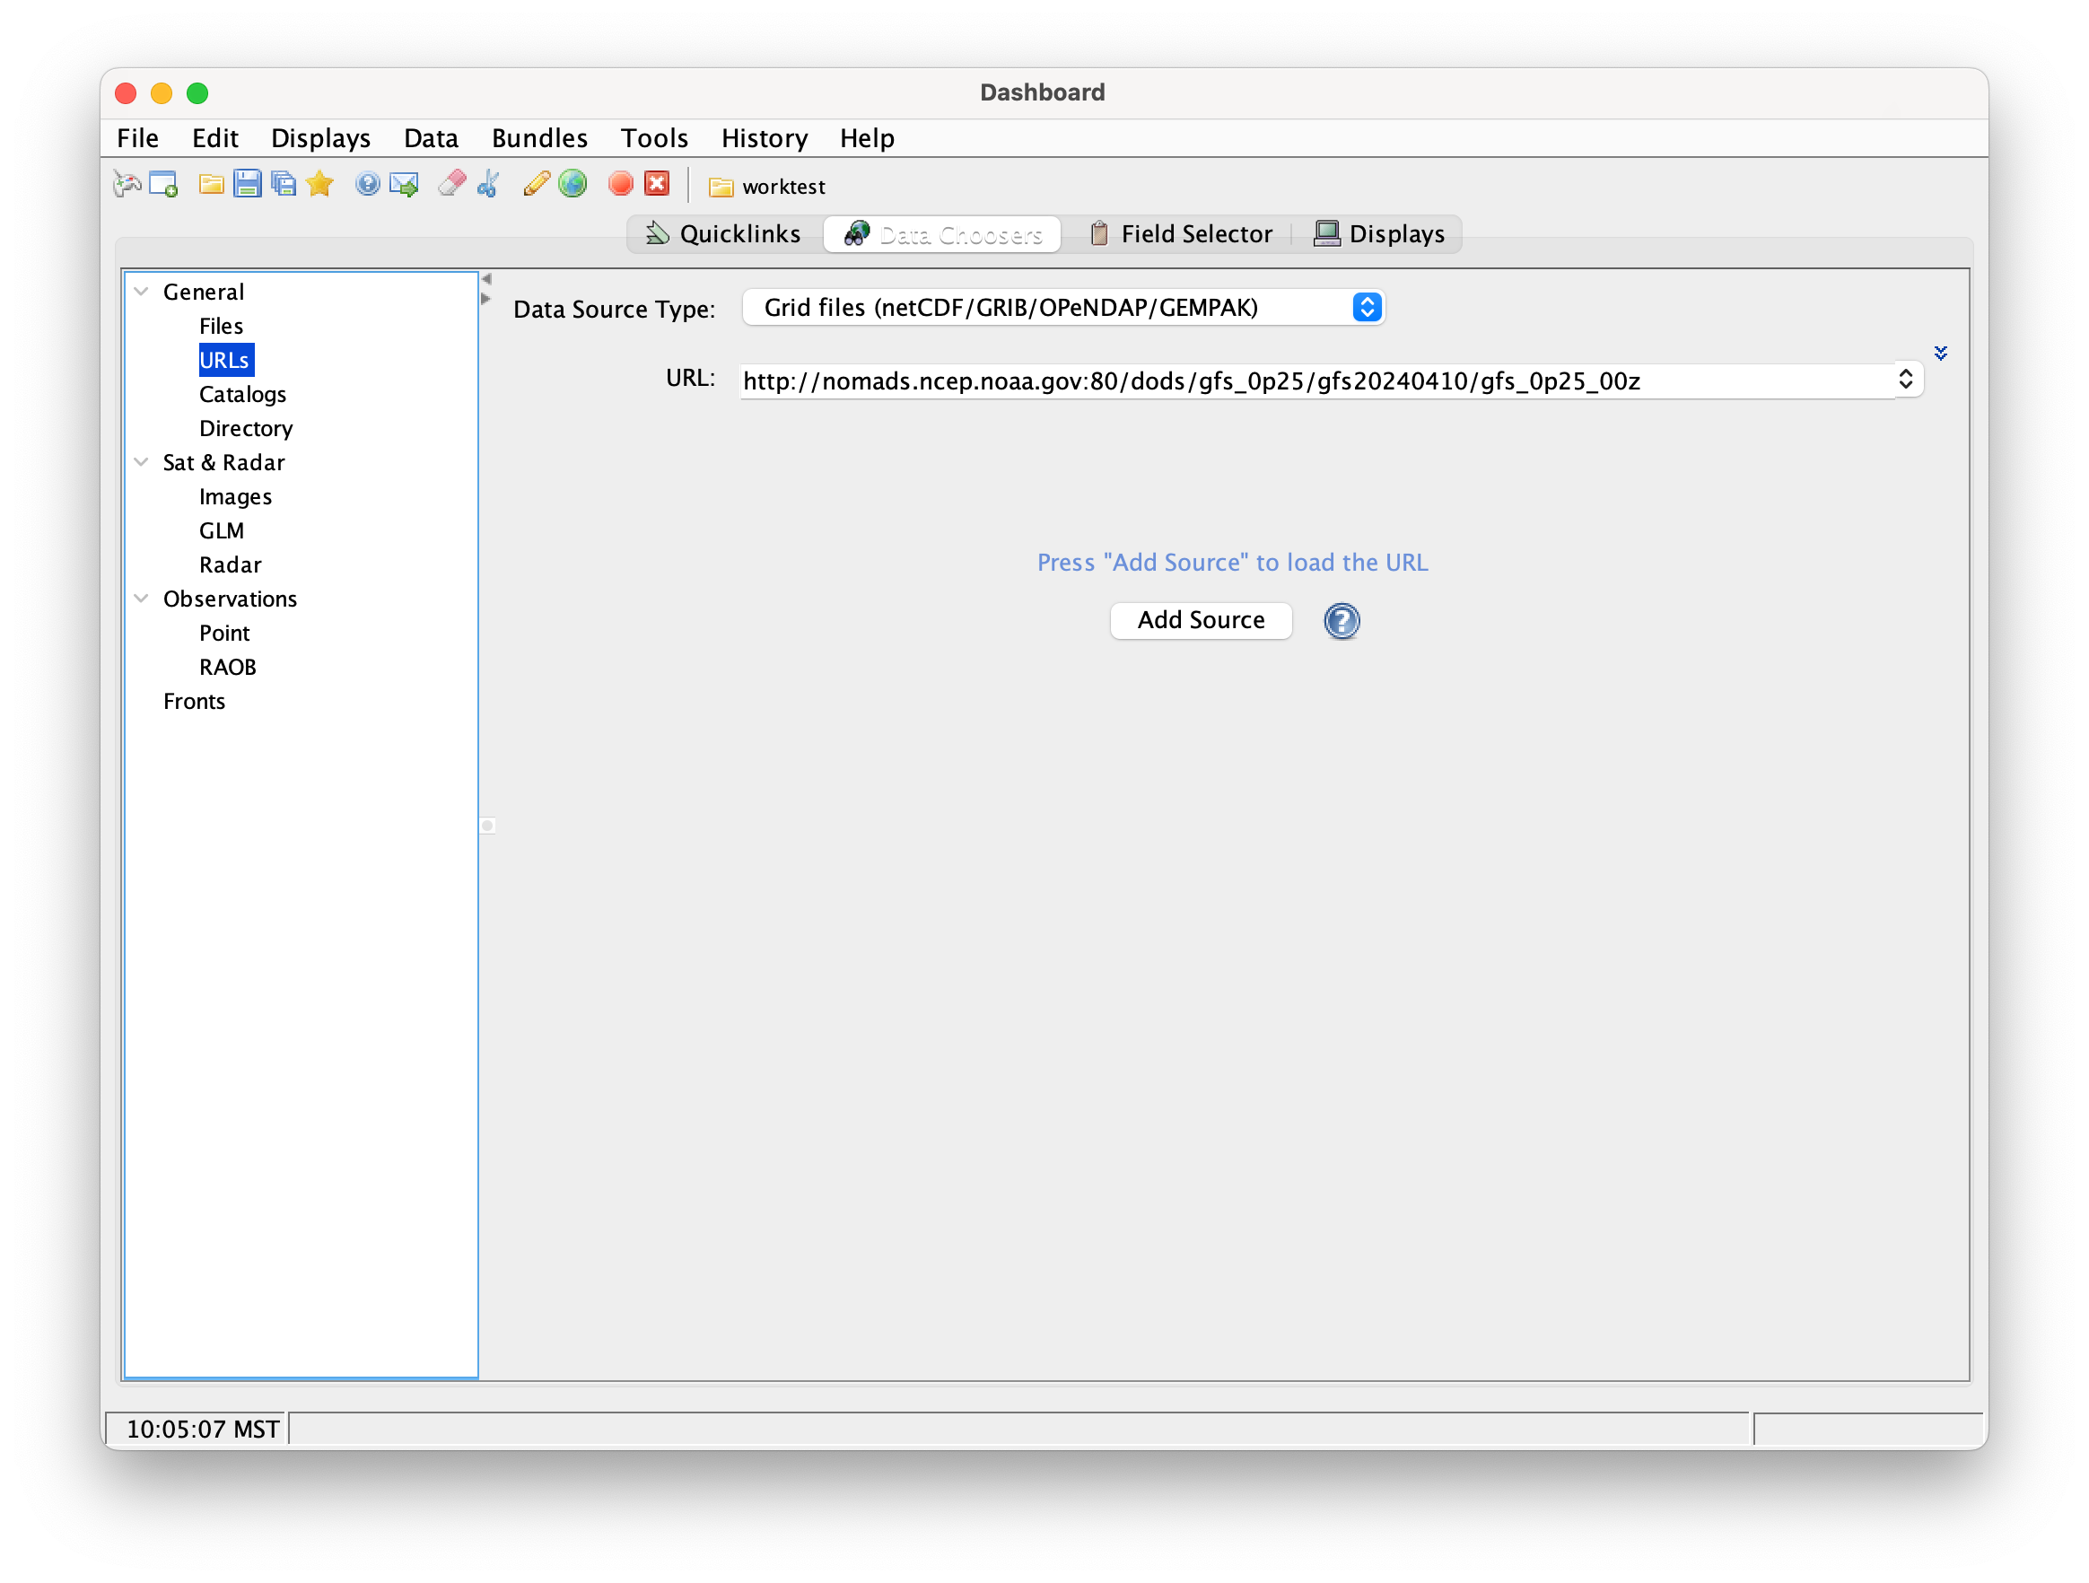Click the red stop circle icon
2089x1583 pixels.
(x=620, y=184)
